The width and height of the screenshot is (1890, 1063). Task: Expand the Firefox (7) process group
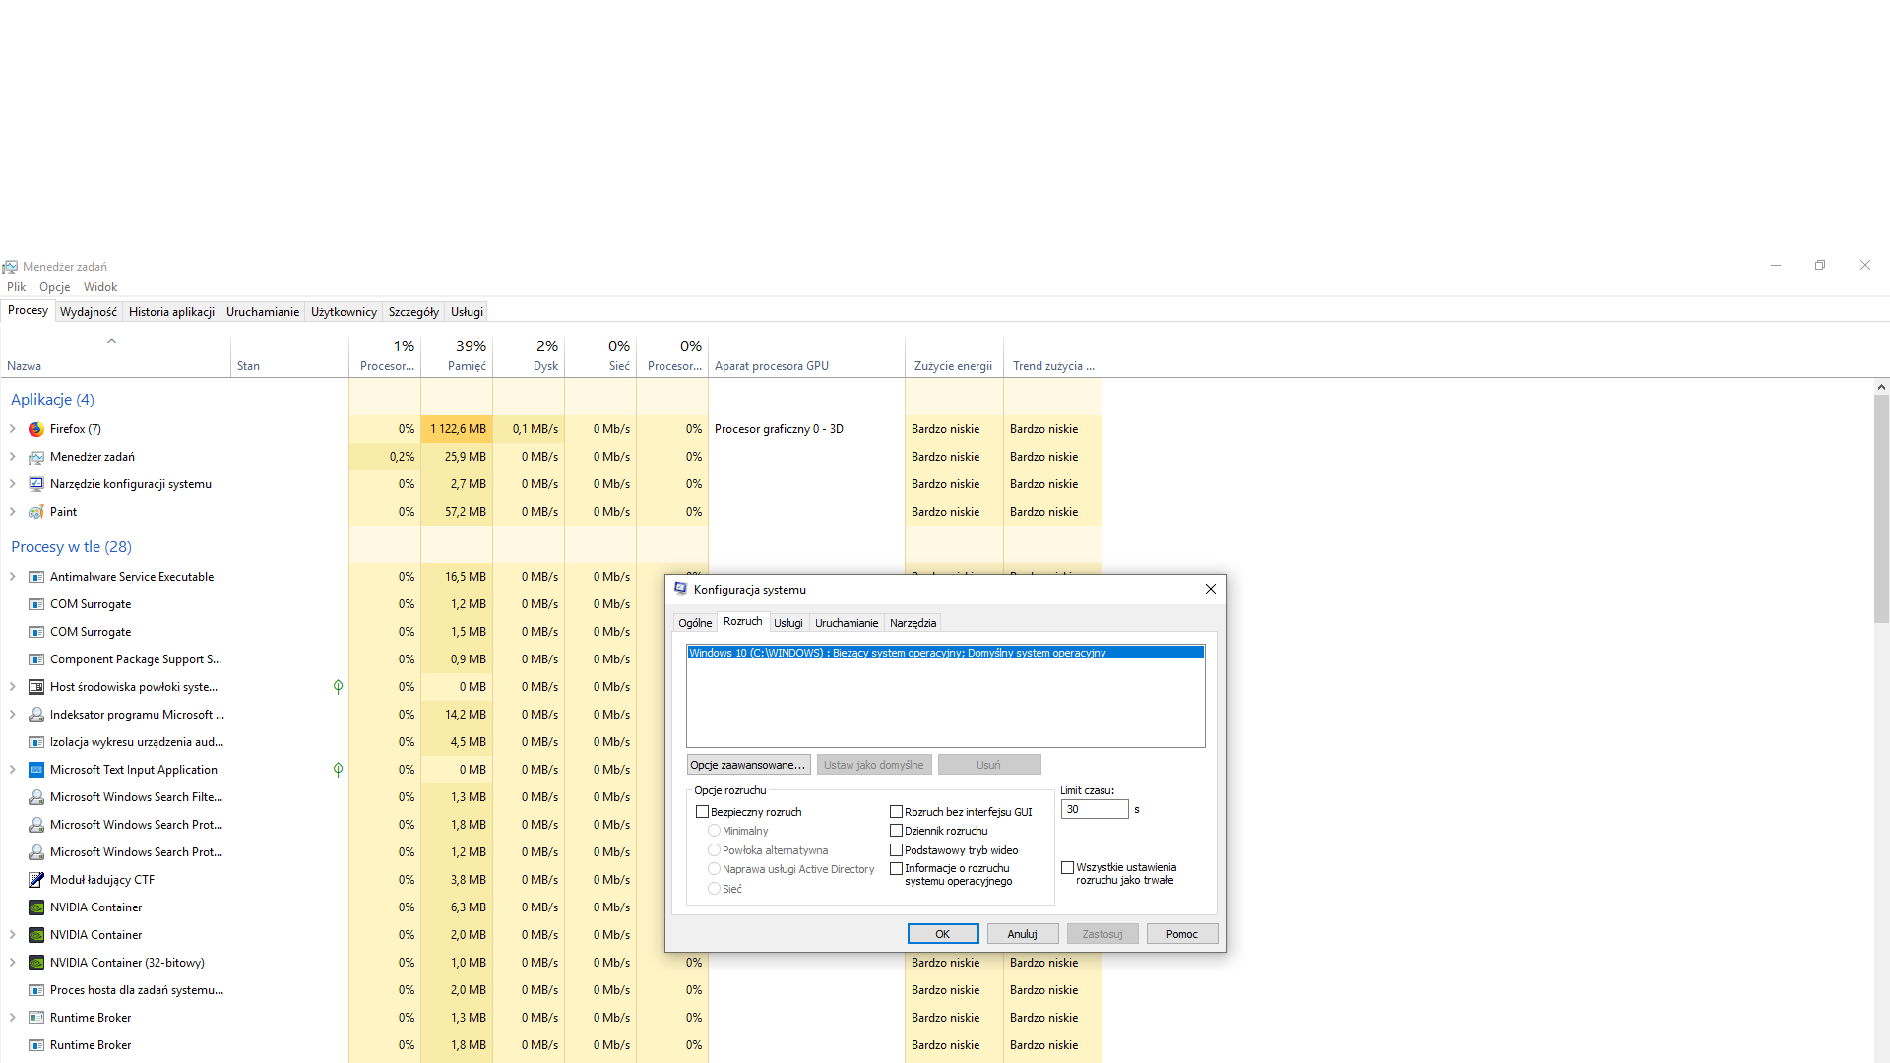coord(12,429)
